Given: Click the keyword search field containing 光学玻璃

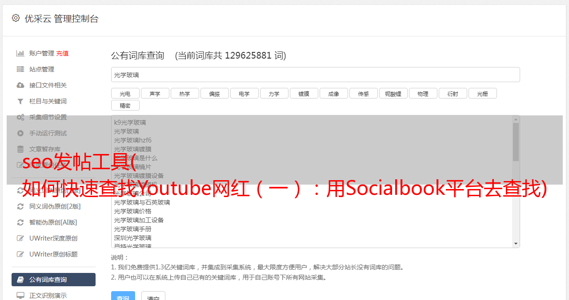Looking at the screenshot, I should tap(315, 75).
